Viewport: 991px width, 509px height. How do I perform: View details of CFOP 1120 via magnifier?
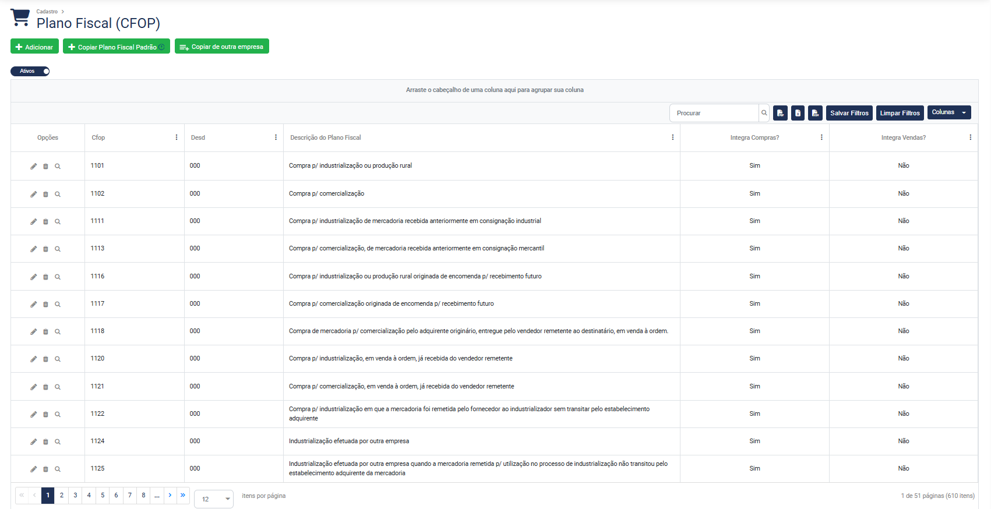point(58,359)
